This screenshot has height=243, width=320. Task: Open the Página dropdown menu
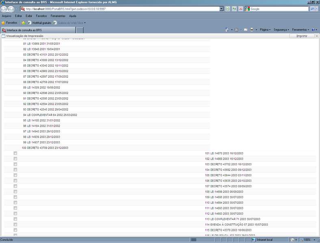(265, 30)
